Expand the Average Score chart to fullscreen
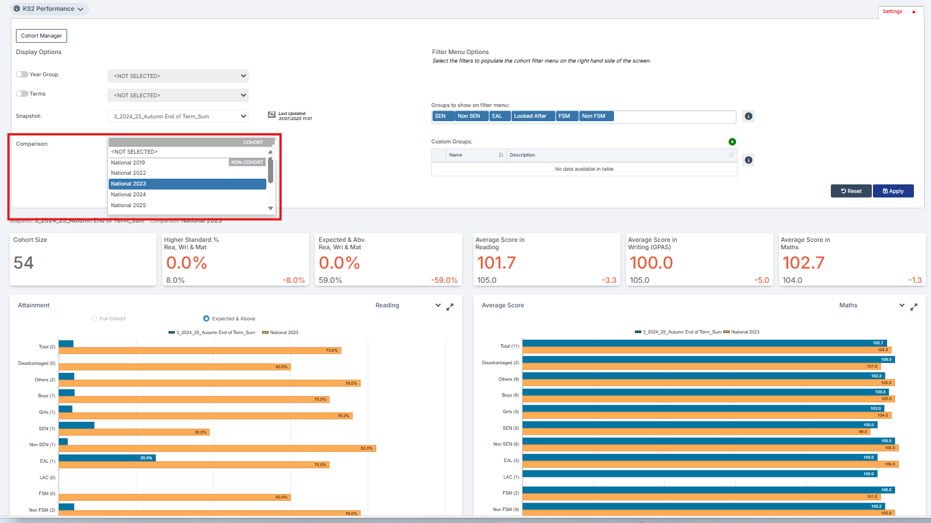This screenshot has width=931, height=523. (913, 307)
